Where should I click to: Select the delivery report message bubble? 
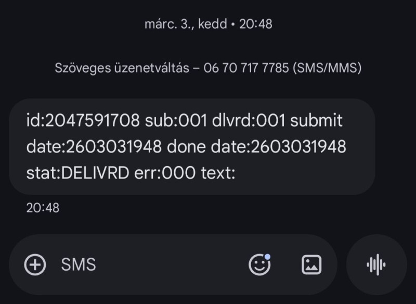click(192, 147)
